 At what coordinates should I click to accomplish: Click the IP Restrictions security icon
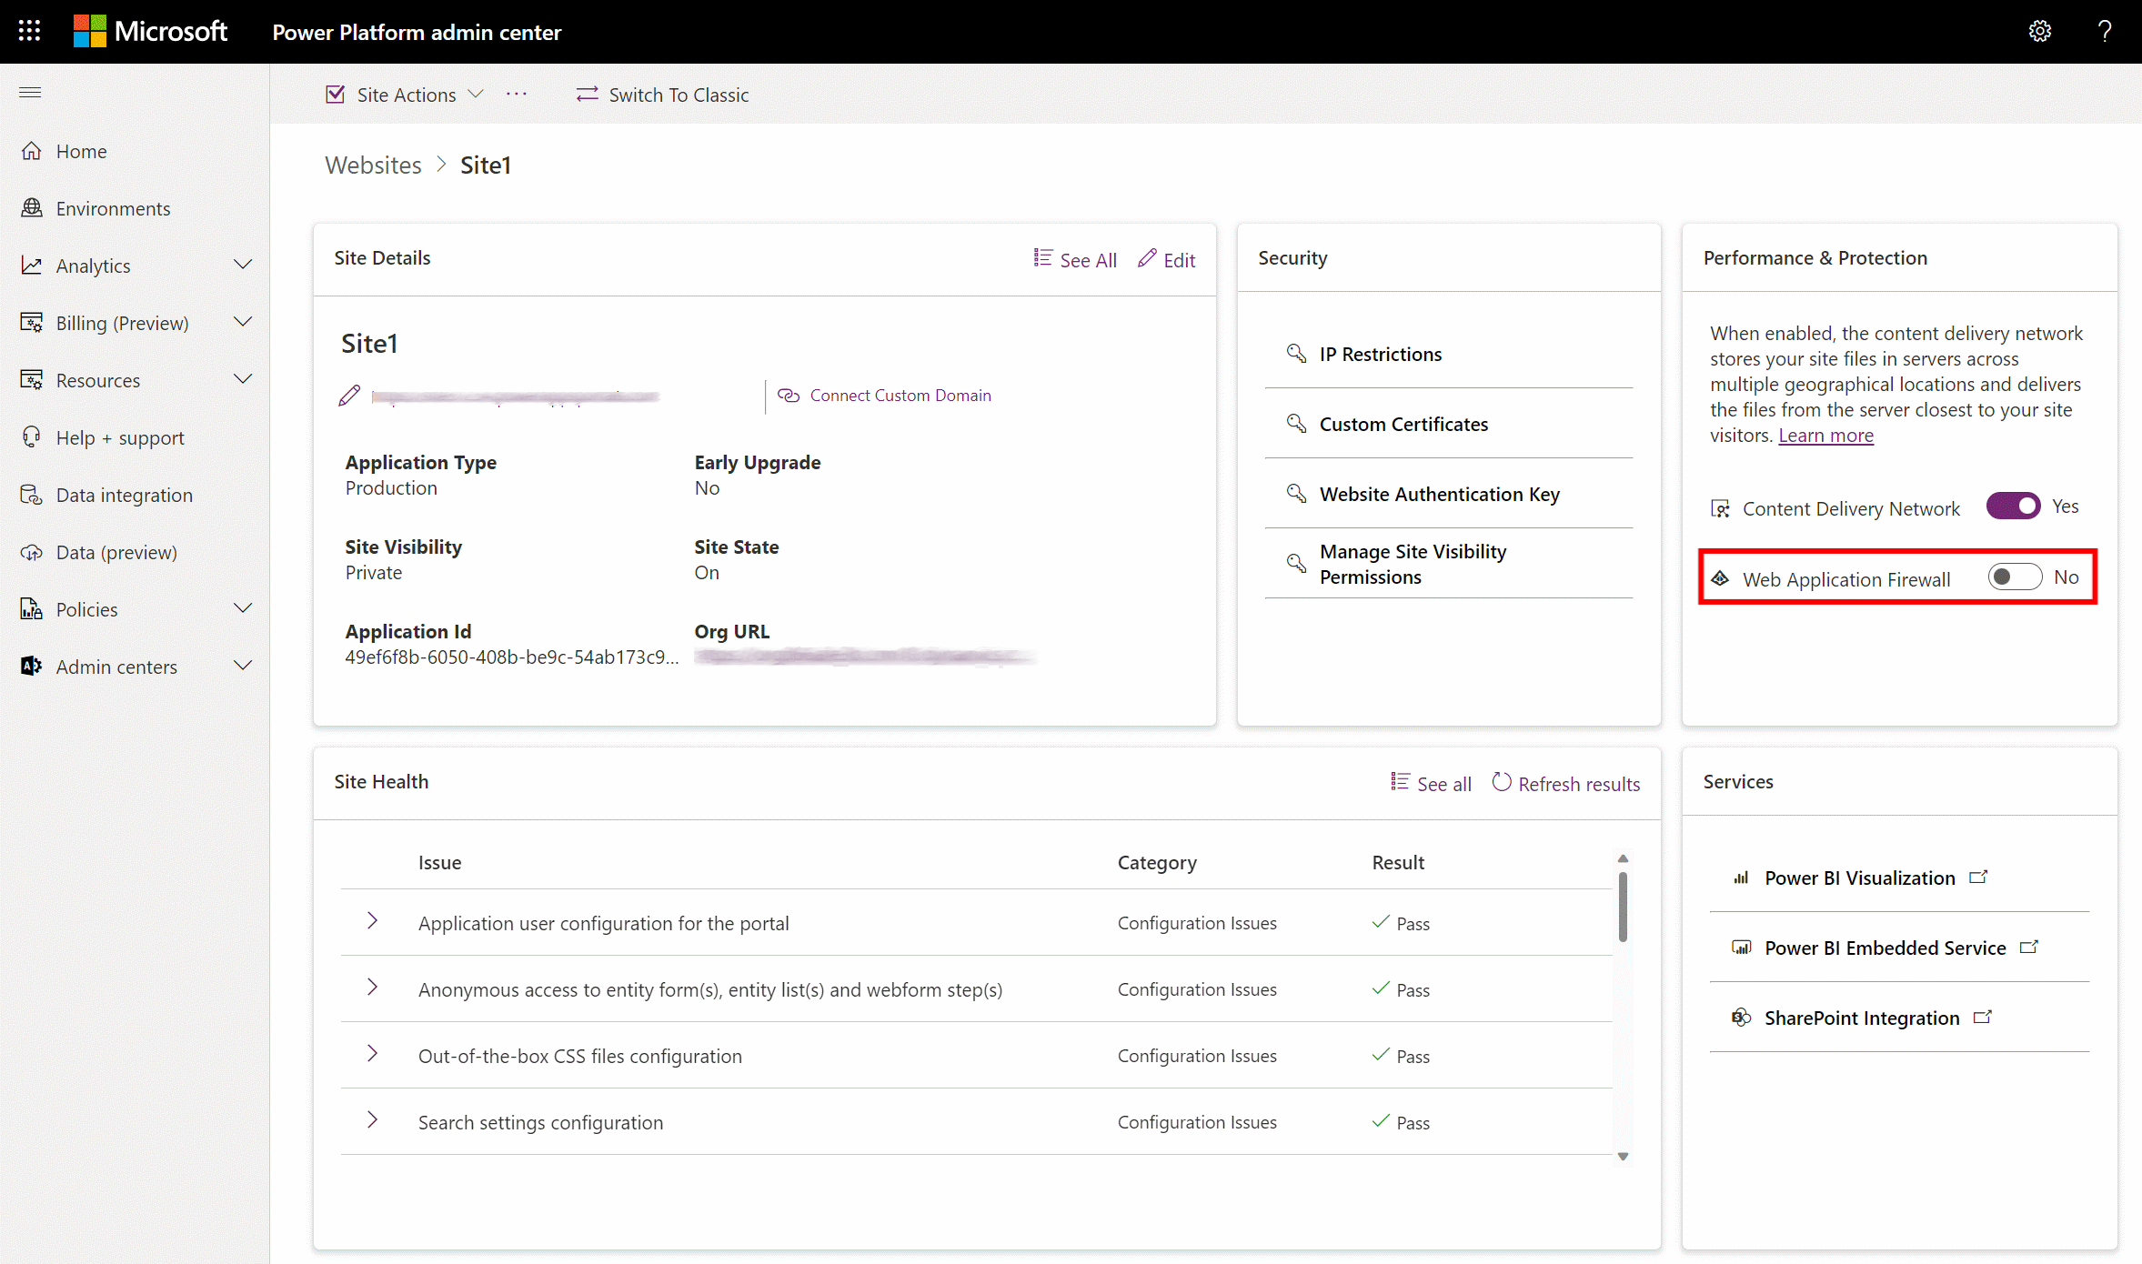(1297, 352)
